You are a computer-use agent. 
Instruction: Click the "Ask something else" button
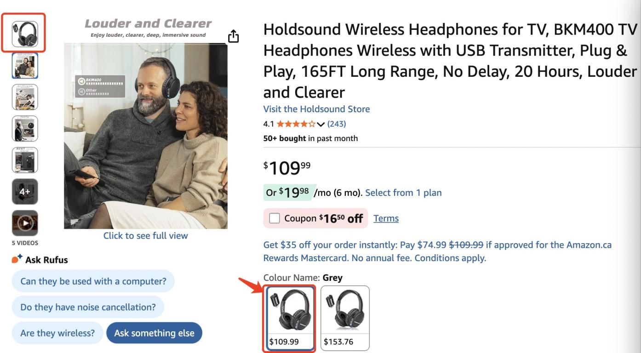tap(154, 333)
